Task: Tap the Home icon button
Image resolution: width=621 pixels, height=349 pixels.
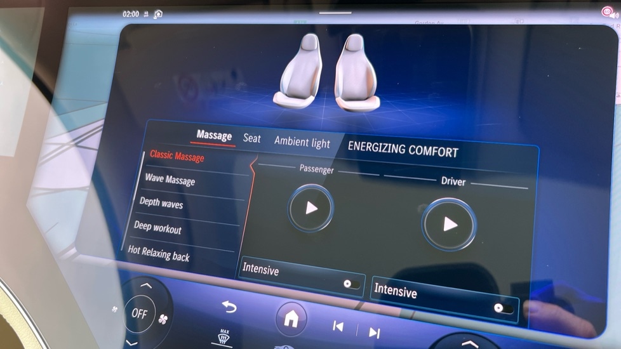Action: click(291, 319)
